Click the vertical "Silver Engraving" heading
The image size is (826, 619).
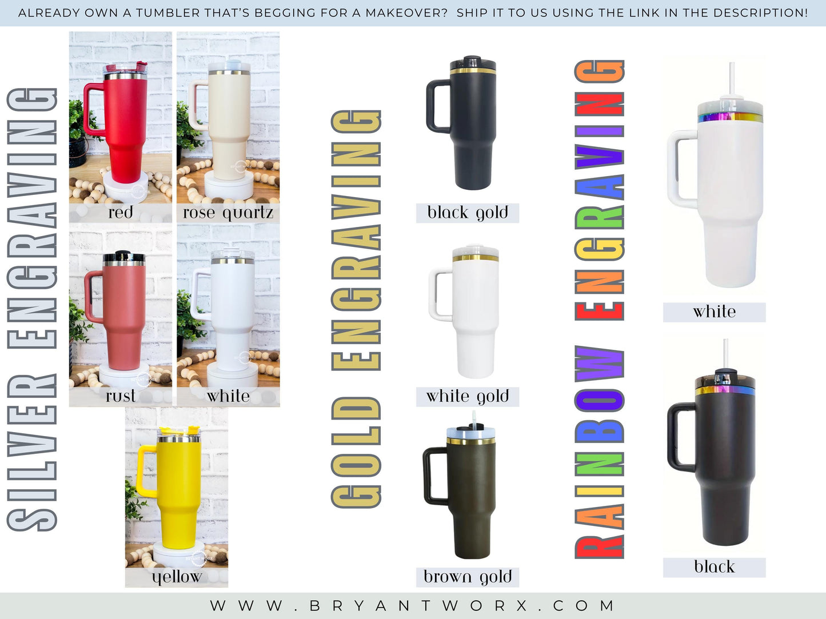[x=32, y=309]
